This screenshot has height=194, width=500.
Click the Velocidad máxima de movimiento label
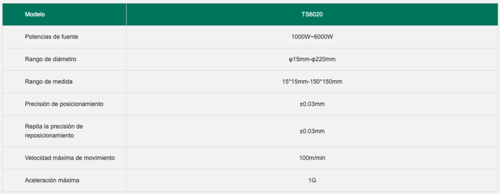(x=70, y=158)
